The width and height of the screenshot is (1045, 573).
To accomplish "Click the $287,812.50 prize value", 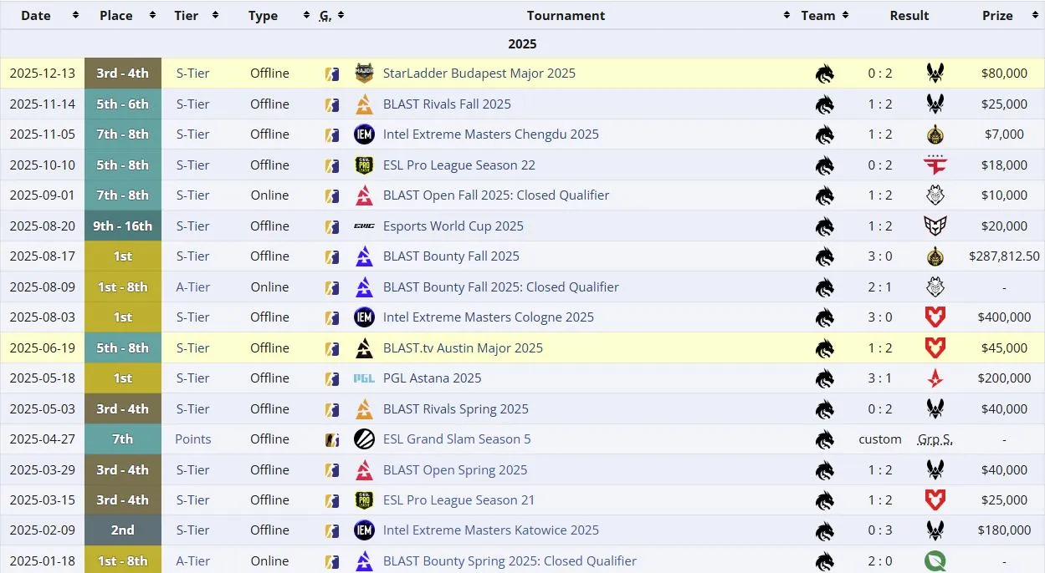I will coord(1004,256).
